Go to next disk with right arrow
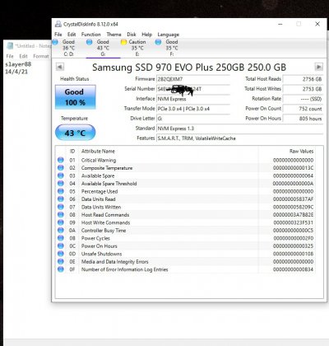Viewport: 329px width, 346px height. click(x=318, y=67)
